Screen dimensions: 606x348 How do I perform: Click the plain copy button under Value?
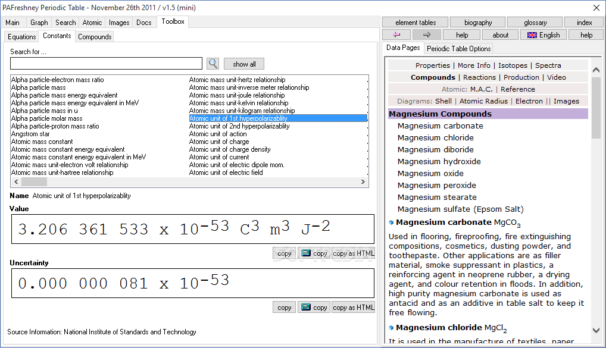click(285, 253)
